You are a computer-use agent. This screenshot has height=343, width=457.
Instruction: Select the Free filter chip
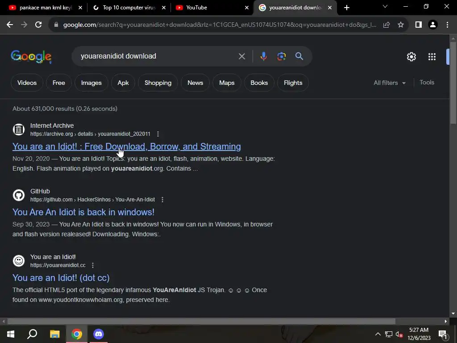(x=58, y=83)
